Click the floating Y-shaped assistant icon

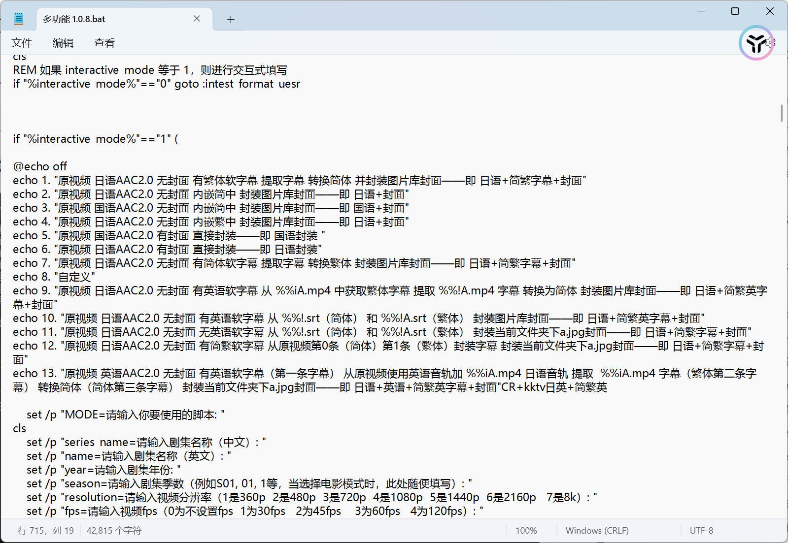(755, 43)
